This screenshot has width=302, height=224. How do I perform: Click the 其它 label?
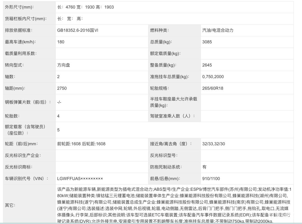(x=10, y=205)
